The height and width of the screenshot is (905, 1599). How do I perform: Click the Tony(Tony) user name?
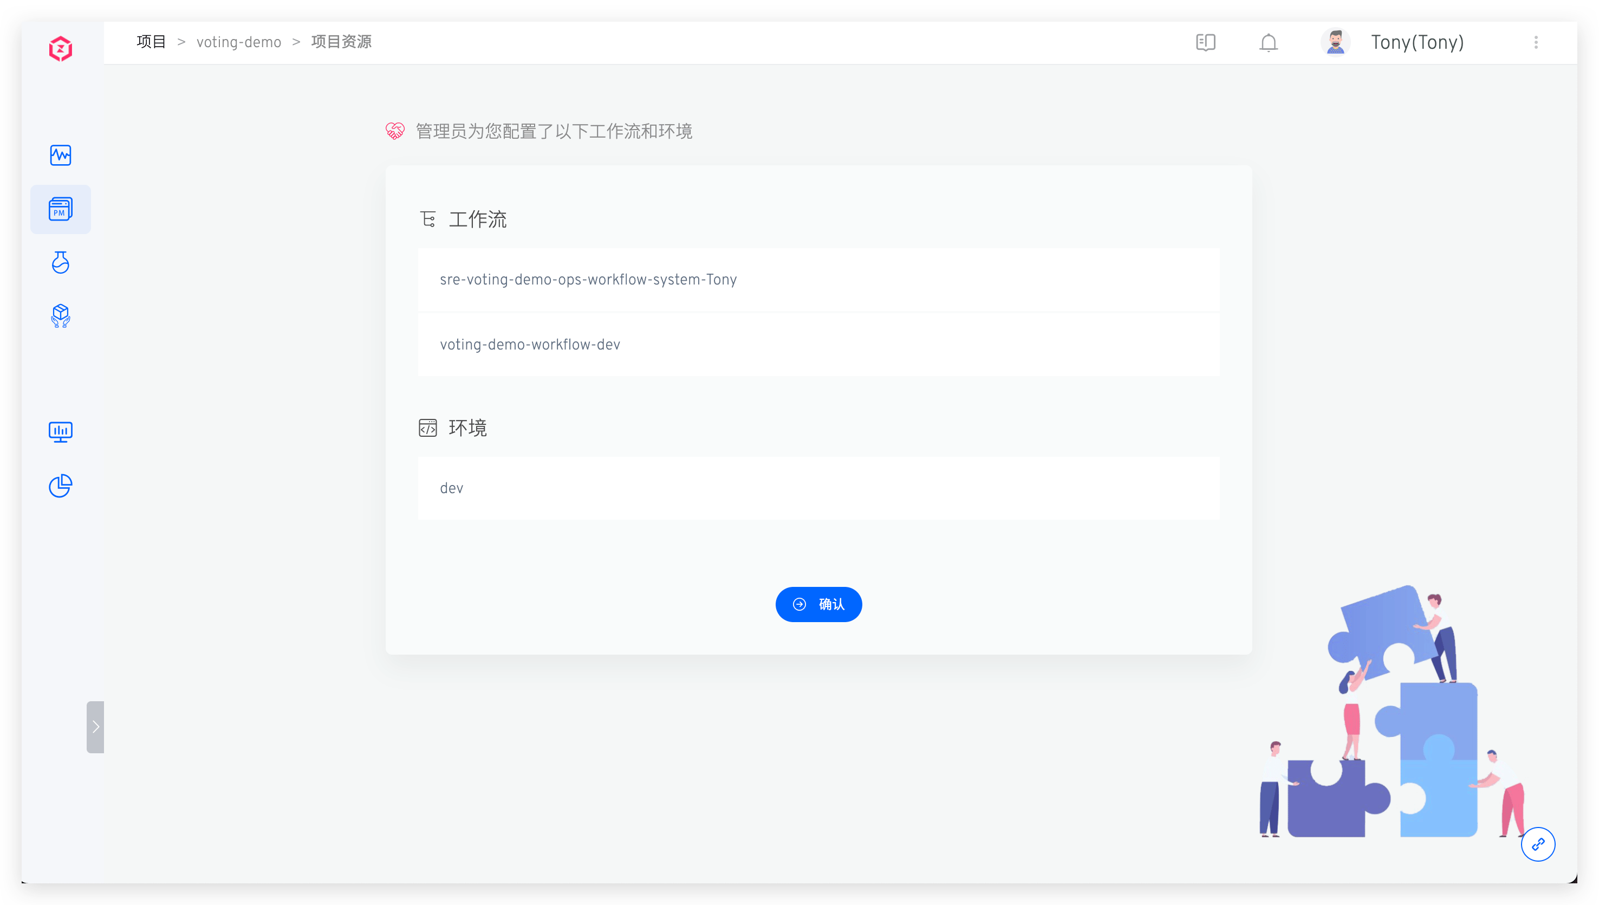pyautogui.click(x=1417, y=42)
